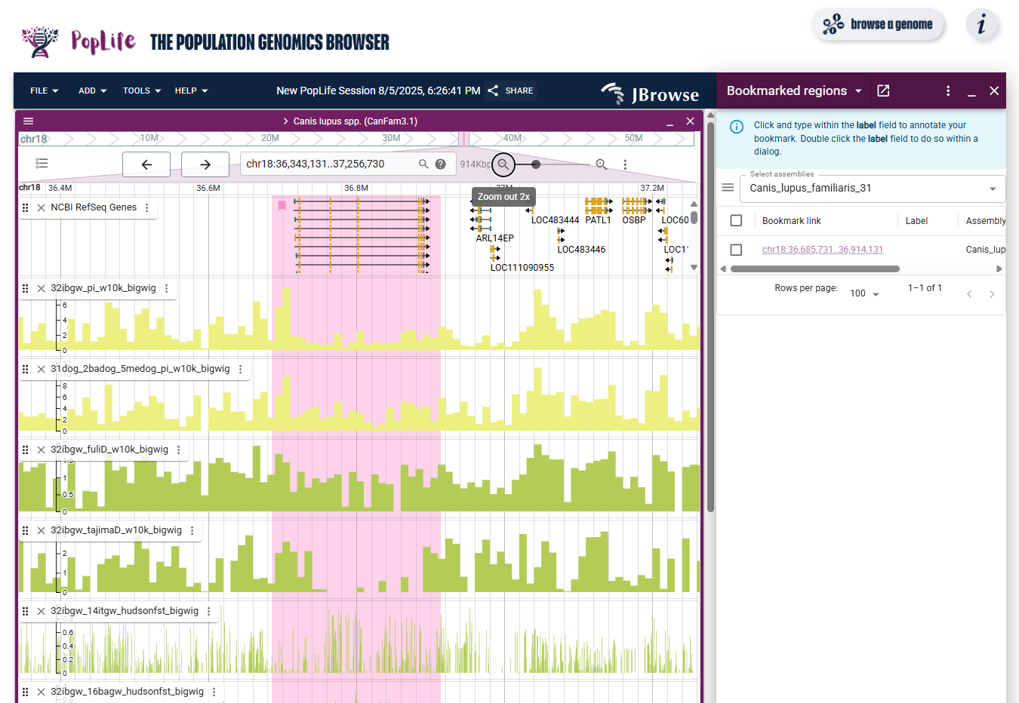The image size is (1019, 703).
Task: Open the information icon at top right
Action: (x=982, y=25)
